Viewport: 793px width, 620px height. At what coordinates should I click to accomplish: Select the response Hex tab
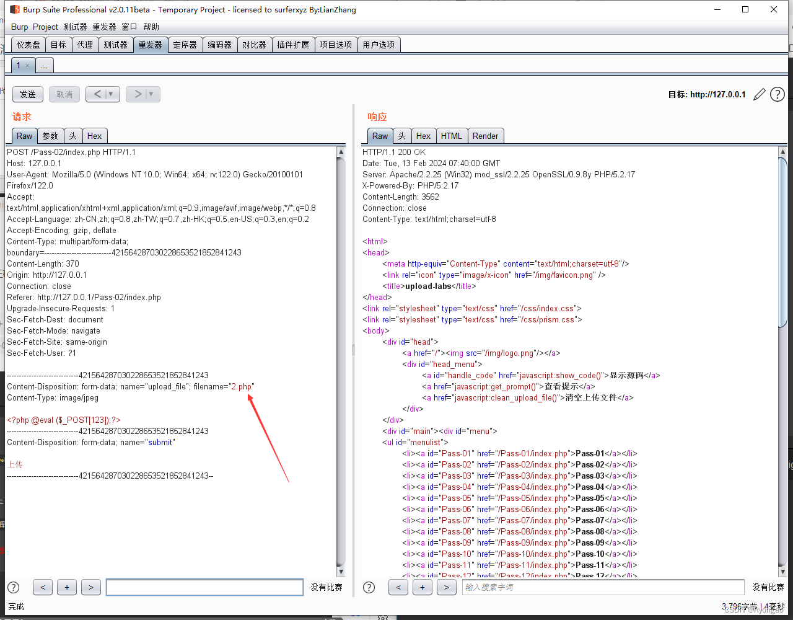click(x=424, y=136)
